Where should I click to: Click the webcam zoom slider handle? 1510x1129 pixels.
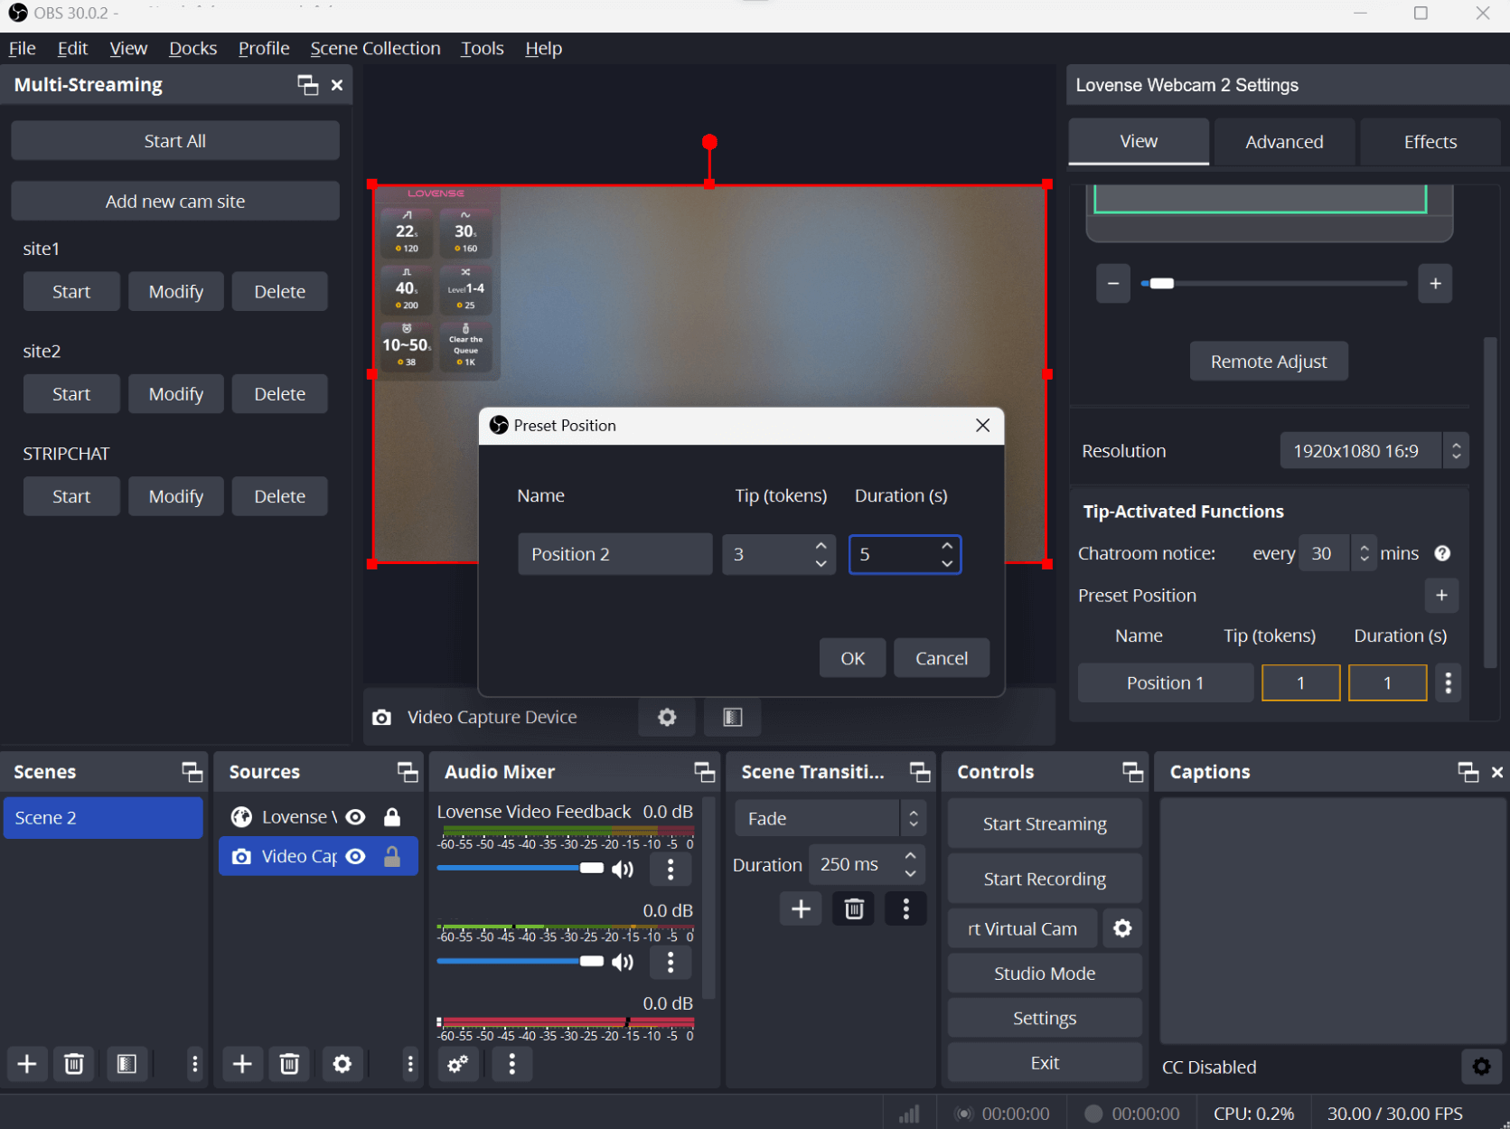point(1162,284)
